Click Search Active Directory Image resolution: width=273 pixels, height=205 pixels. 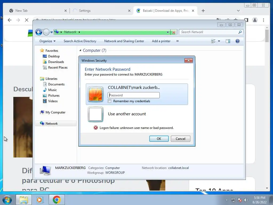coord(80,41)
